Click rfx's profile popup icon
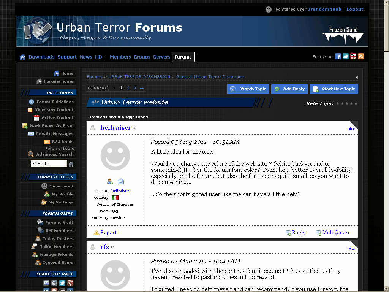This screenshot has height=292, width=389. (x=112, y=247)
